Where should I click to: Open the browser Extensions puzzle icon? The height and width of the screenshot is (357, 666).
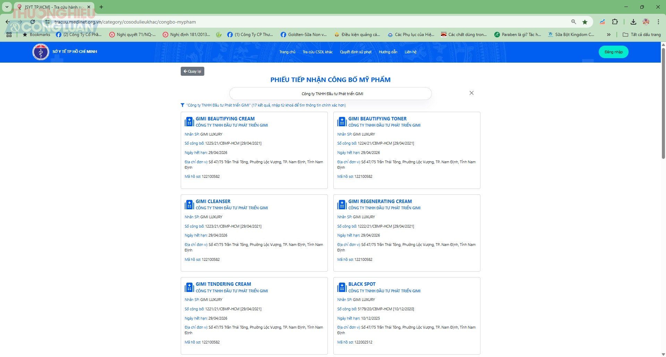coord(615,22)
